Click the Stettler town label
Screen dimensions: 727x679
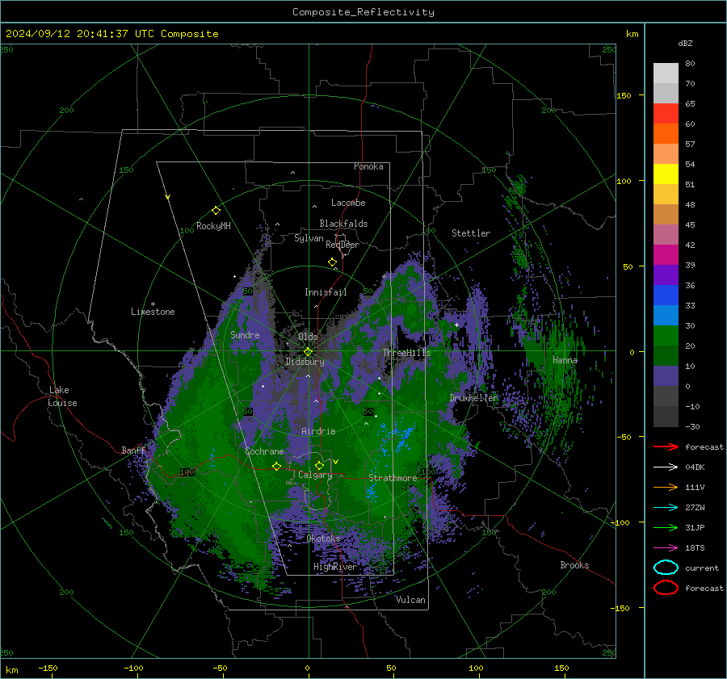(x=471, y=233)
